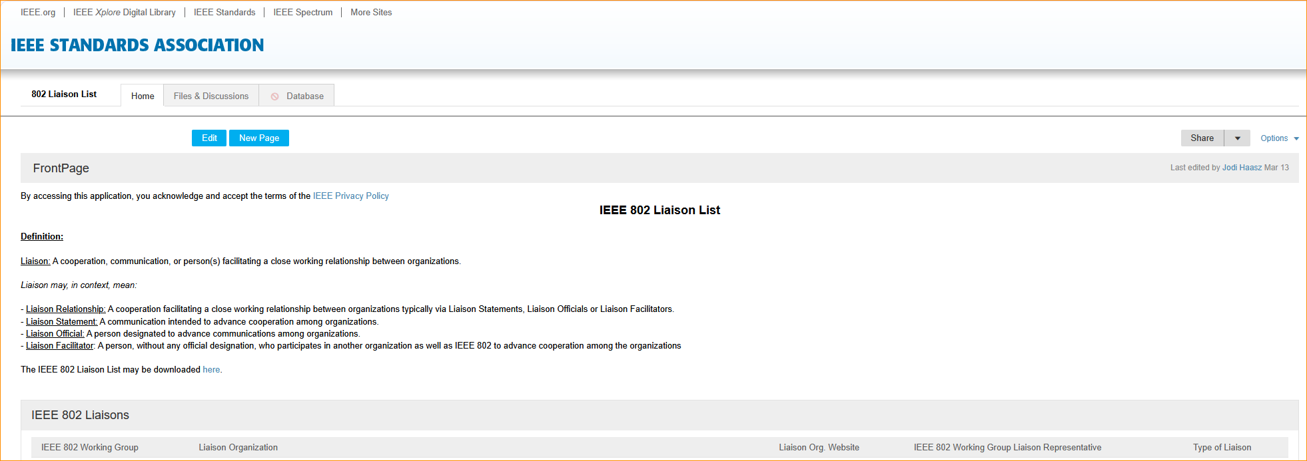Click the 'Liaison Official:' term
The width and height of the screenshot is (1307, 461).
[55, 334]
